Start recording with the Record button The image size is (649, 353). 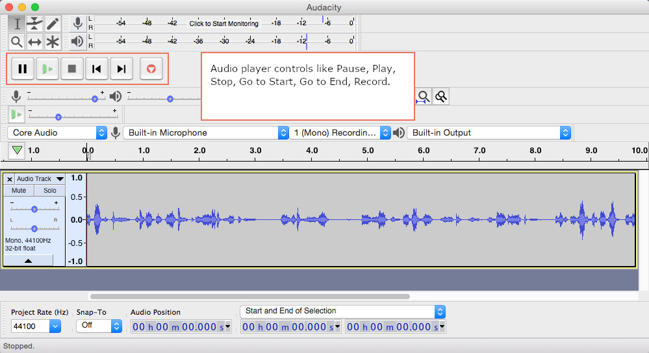(151, 69)
